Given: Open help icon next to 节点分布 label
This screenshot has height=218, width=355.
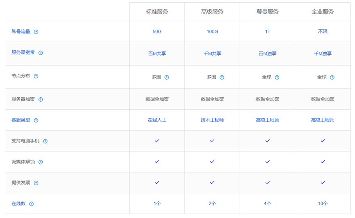Looking at the screenshot, I should pyautogui.click(x=36, y=76).
